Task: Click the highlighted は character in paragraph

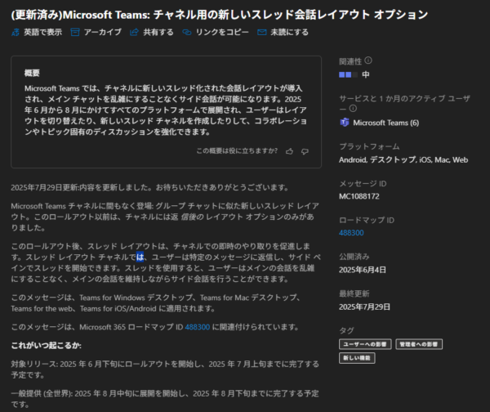Action: (140, 257)
